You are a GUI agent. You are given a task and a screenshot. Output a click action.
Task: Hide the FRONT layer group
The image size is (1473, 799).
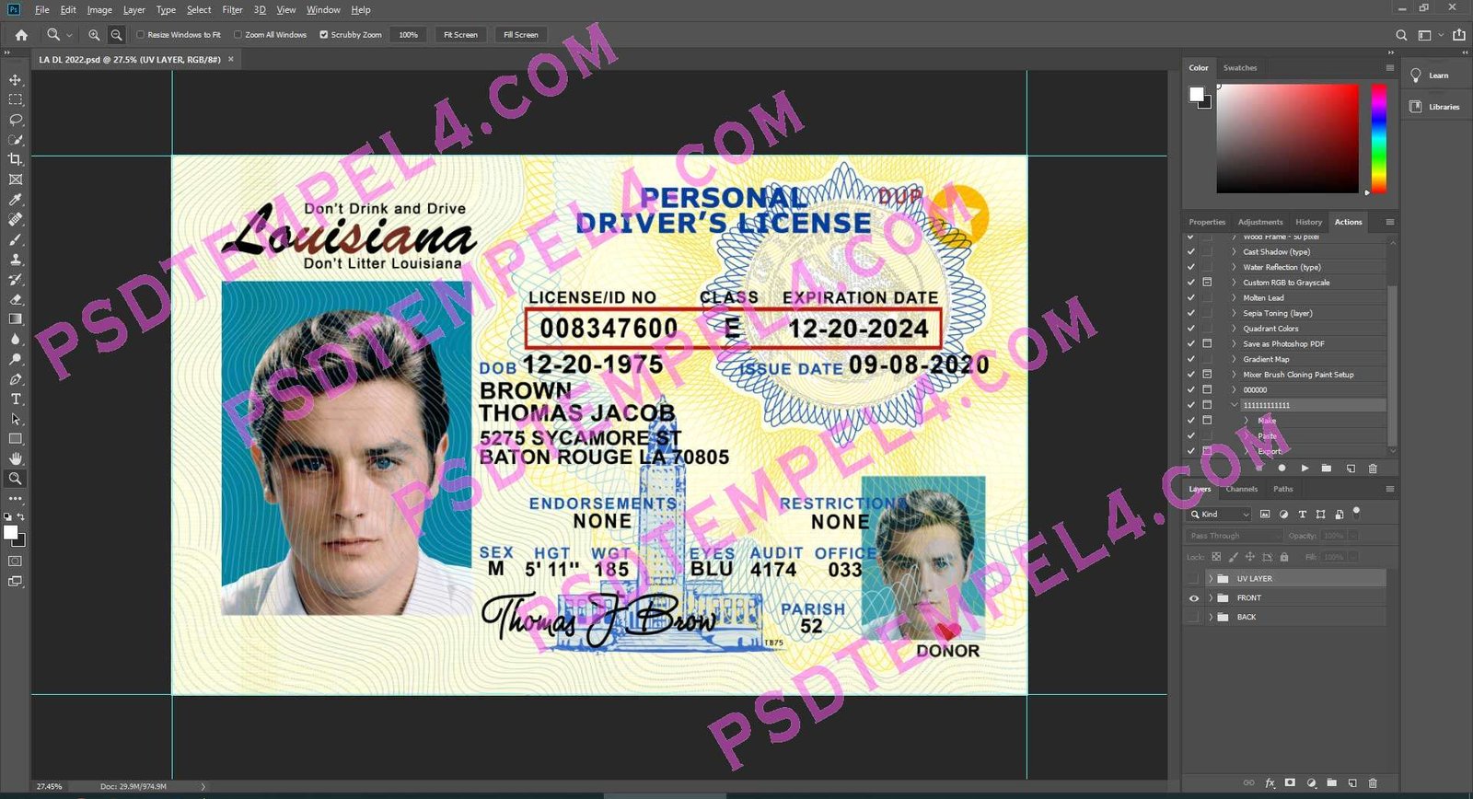pos(1194,598)
